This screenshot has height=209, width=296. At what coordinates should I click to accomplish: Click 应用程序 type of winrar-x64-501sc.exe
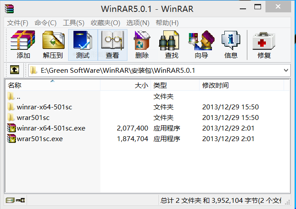tap(167, 128)
